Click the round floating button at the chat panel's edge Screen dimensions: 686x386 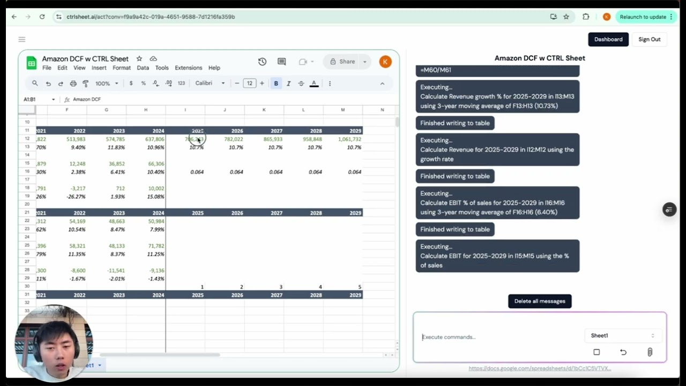point(669,210)
